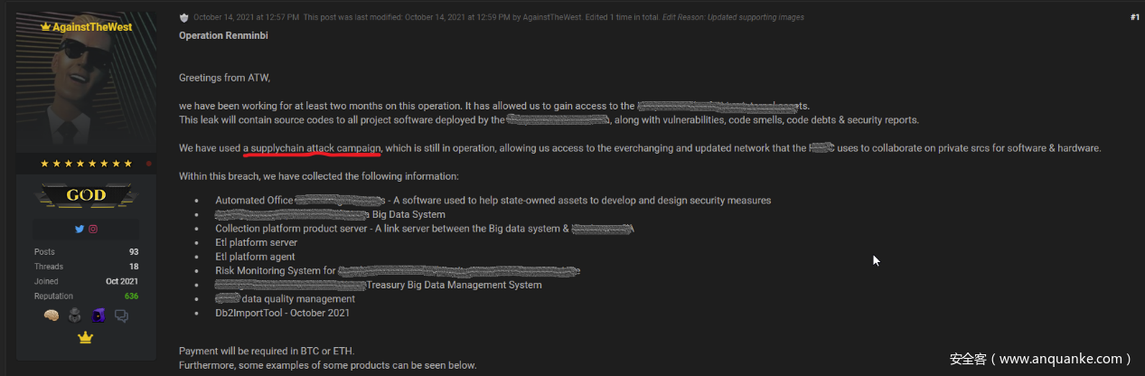Open the #1 post permalink
This screenshot has width=1145, height=376.
click(1134, 17)
